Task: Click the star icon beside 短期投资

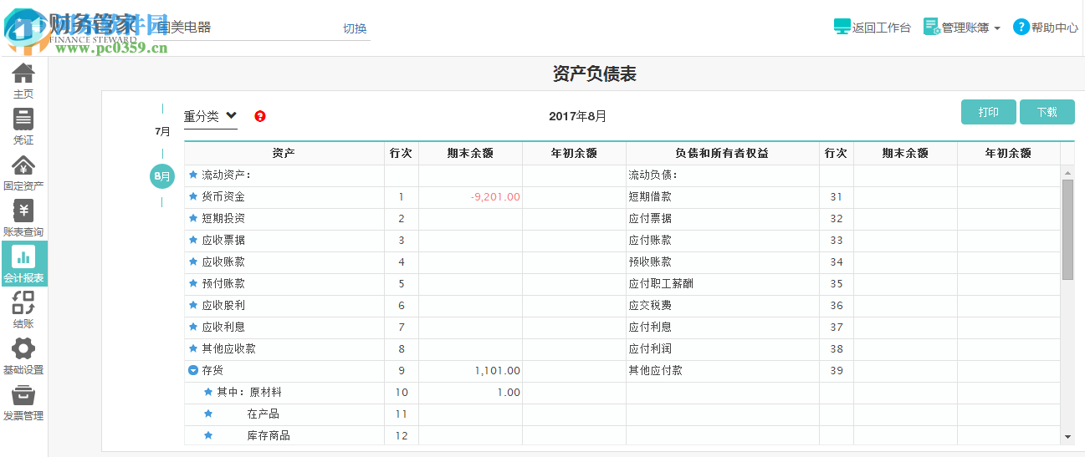Action: coord(193,219)
